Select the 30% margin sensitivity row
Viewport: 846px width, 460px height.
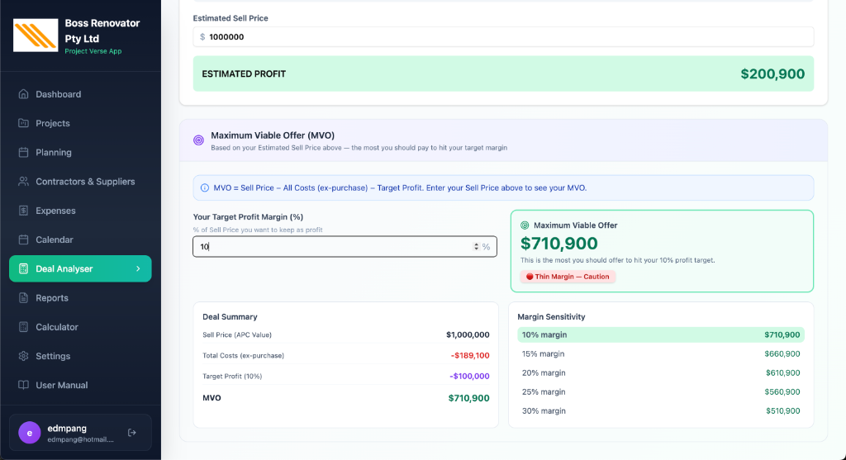(661, 411)
